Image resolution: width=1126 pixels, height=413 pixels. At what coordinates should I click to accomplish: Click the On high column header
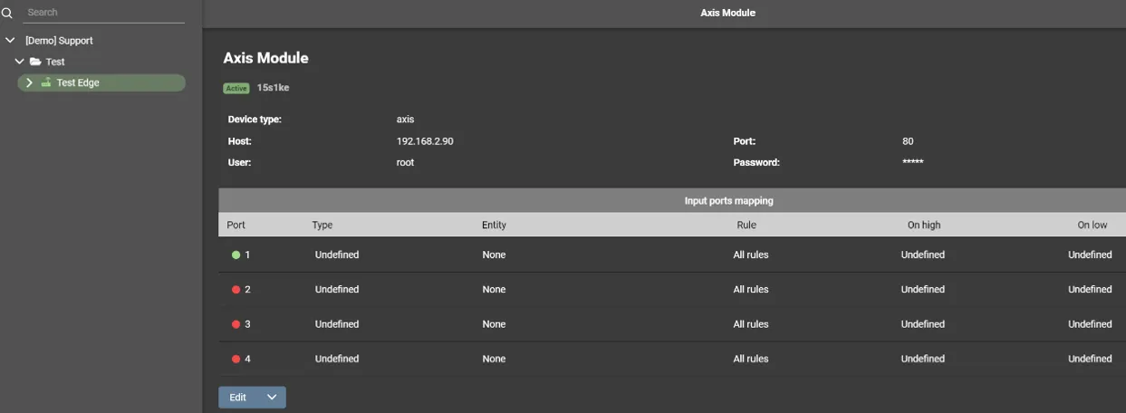tap(924, 225)
